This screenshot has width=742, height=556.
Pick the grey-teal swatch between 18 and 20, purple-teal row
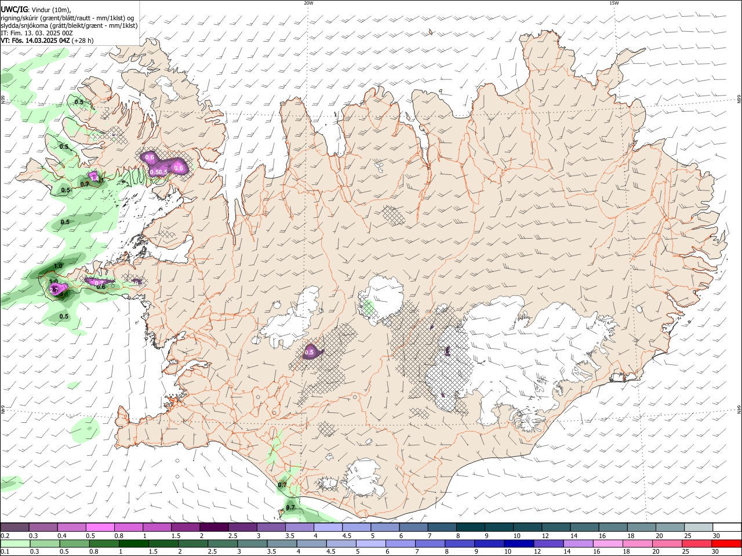pos(641,527)
